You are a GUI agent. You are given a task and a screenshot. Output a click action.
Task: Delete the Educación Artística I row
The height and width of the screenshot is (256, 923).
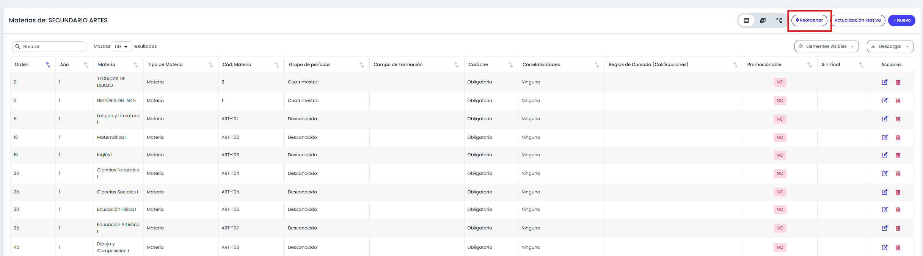898,228
